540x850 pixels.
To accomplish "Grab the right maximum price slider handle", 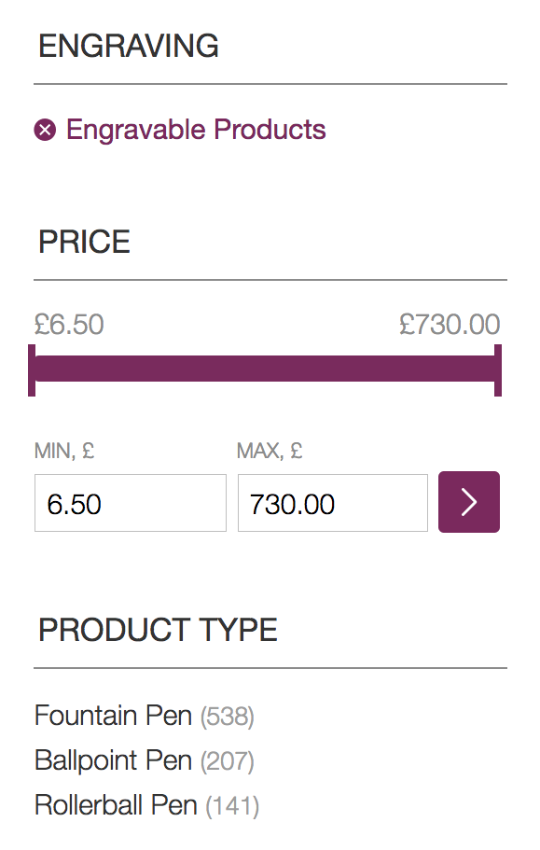I will (498, 370).
